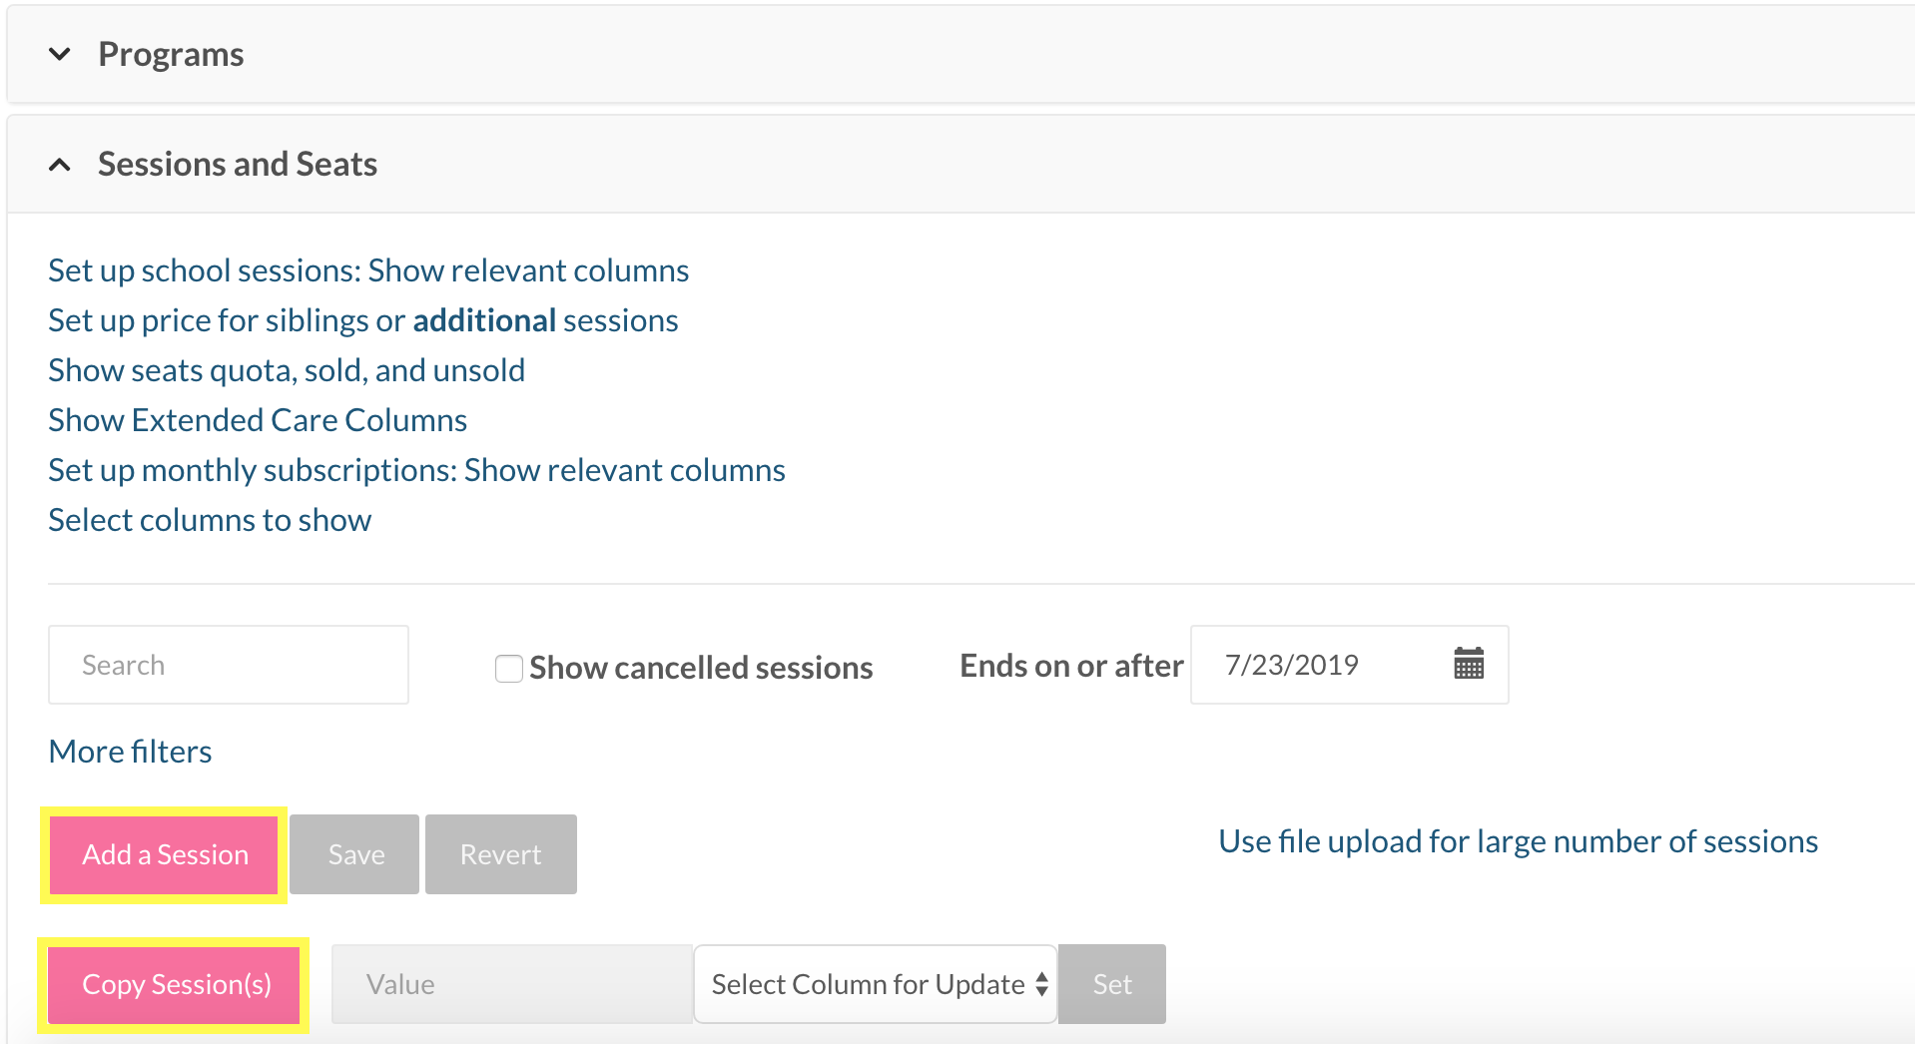
Task: Open Select columns to show link
Action: click(210, 520)
